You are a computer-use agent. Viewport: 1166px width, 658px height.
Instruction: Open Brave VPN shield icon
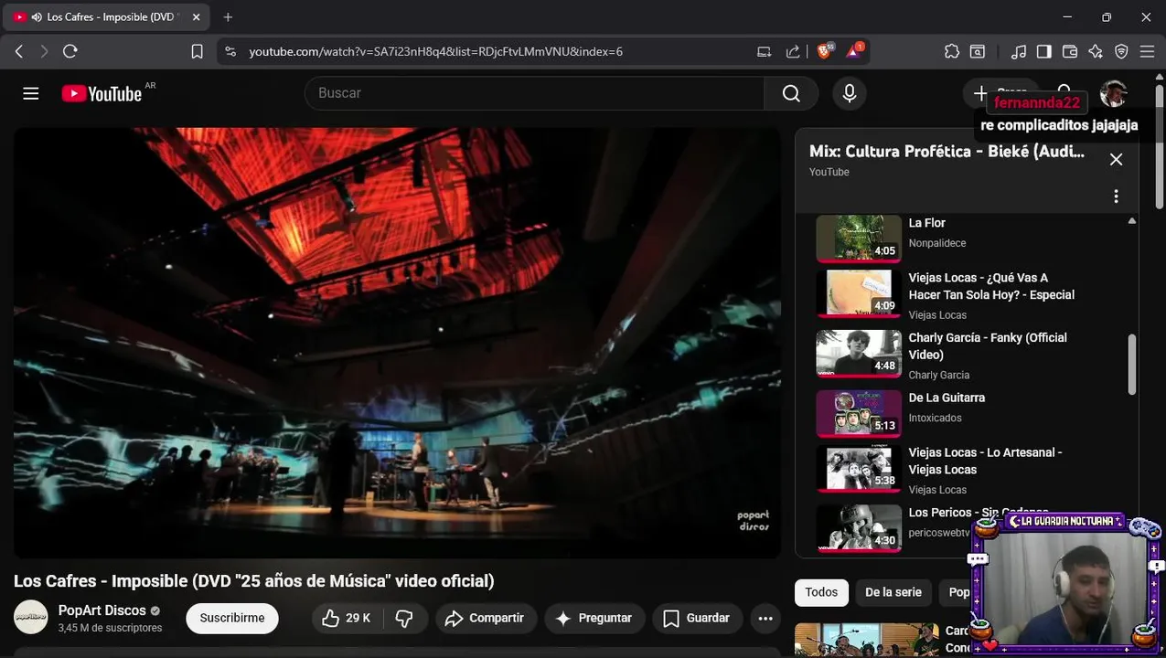(x=1121, y=51)
